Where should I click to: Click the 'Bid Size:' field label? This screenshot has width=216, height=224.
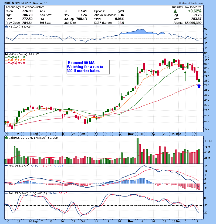click(45, 23)
